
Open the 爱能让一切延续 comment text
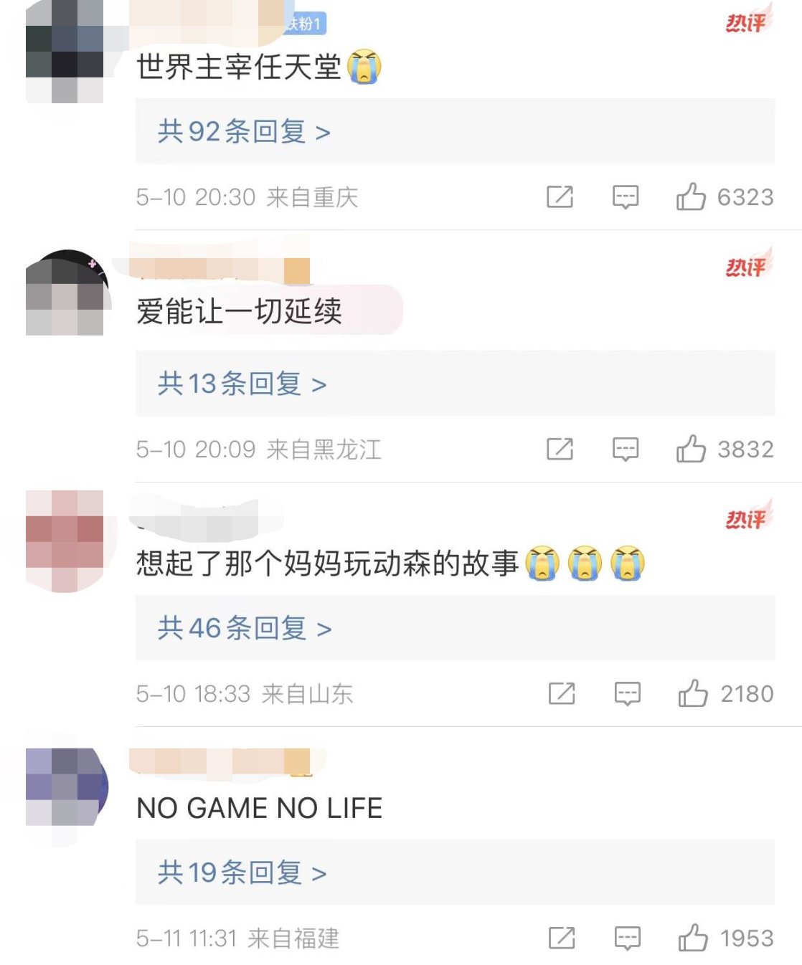click(x=239, y=312)
